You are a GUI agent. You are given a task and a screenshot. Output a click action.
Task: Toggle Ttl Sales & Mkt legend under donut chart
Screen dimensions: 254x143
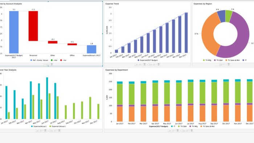pyautogui.click(x=233, y=60)
